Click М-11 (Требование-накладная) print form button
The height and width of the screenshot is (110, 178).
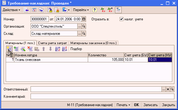click(x=90, y=105)
